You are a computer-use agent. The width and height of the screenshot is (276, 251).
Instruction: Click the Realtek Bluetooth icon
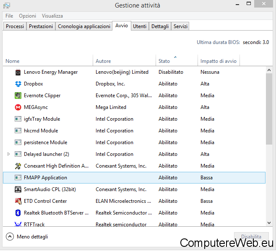click(18, 213)
